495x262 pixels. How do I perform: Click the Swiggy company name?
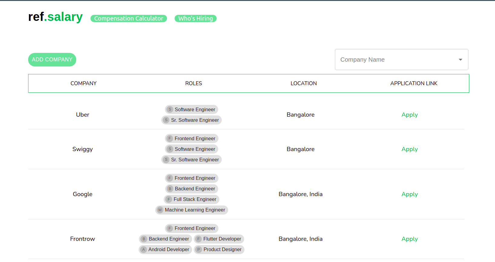[x=83, y=149]
